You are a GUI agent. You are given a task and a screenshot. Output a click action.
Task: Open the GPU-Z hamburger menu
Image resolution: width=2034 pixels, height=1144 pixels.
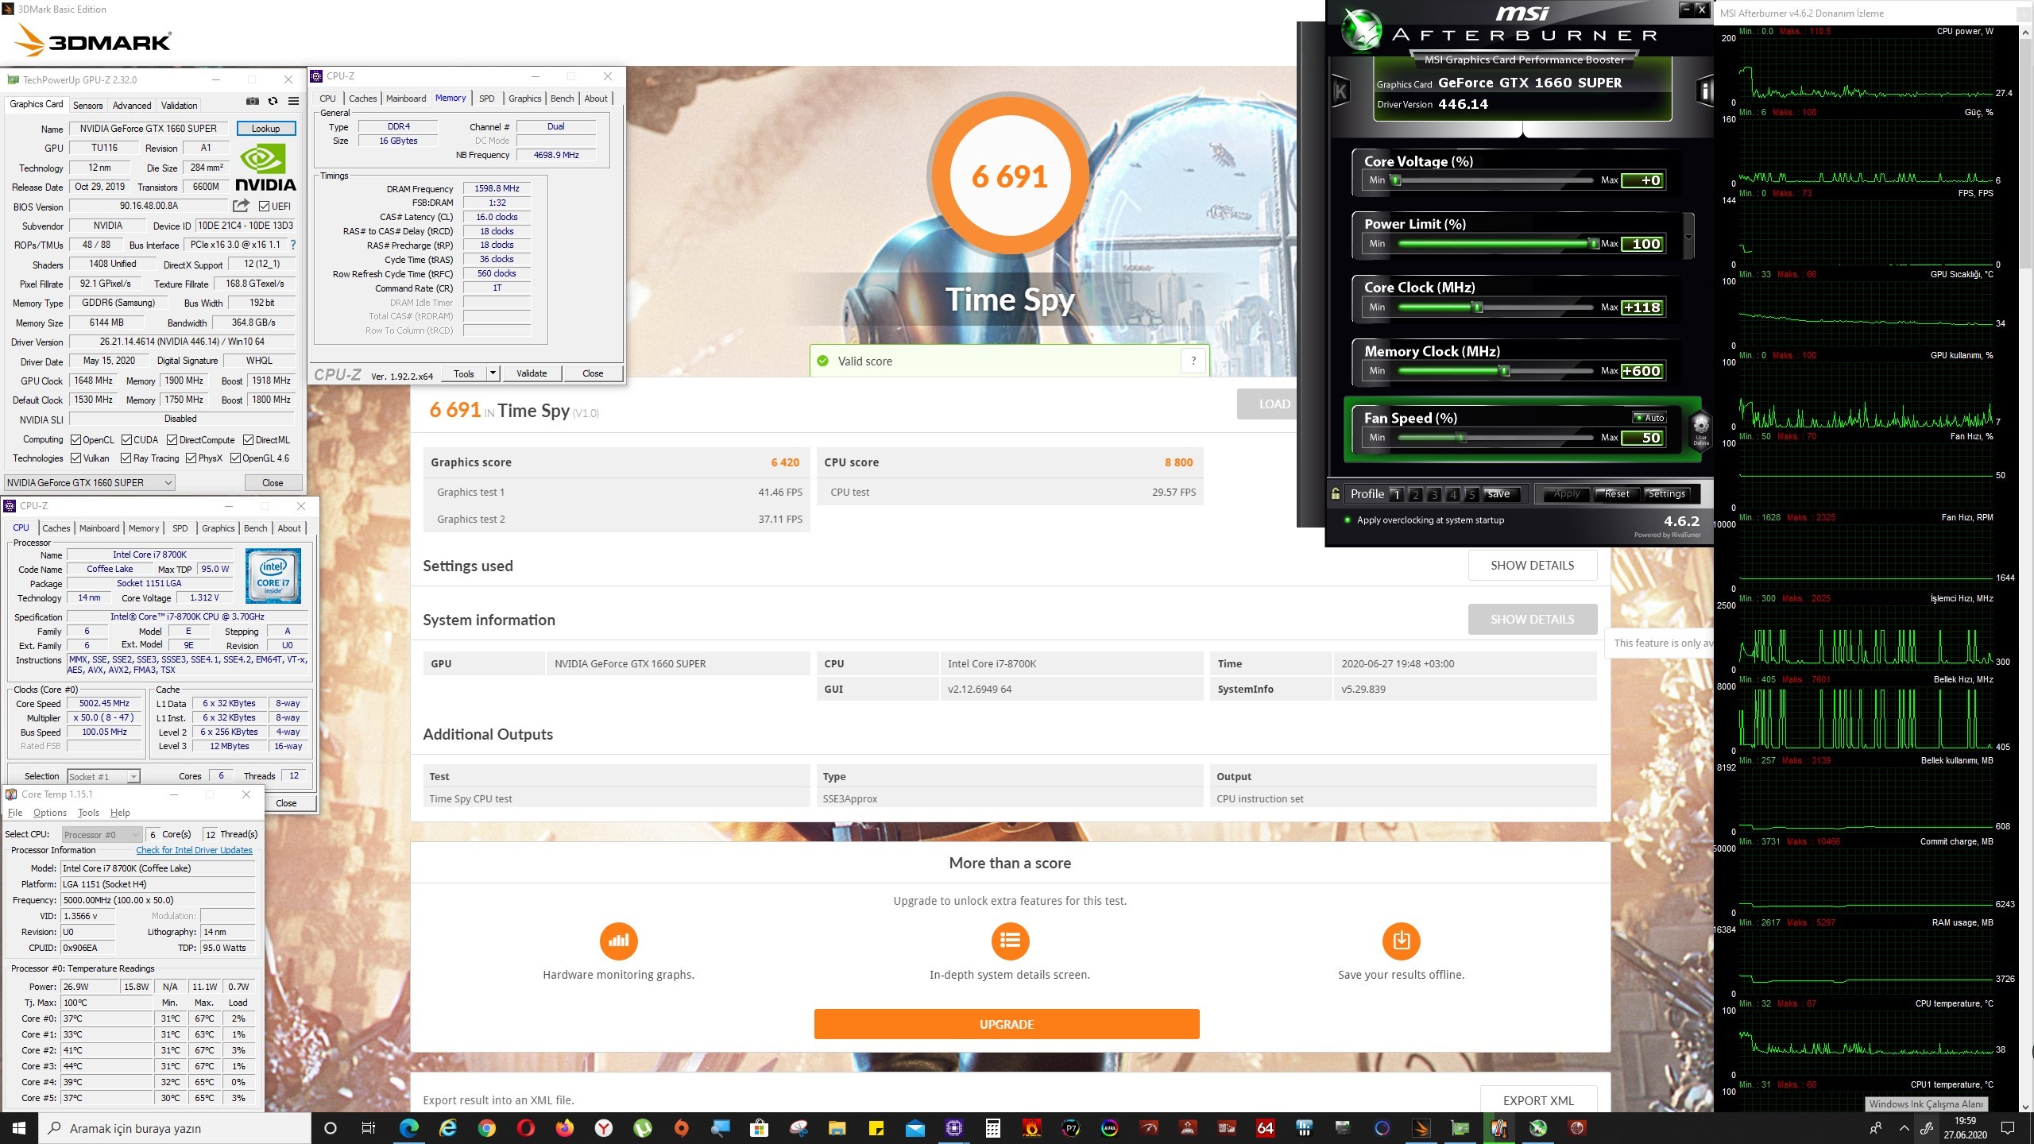pyautogui.click(x=293, y=101)
